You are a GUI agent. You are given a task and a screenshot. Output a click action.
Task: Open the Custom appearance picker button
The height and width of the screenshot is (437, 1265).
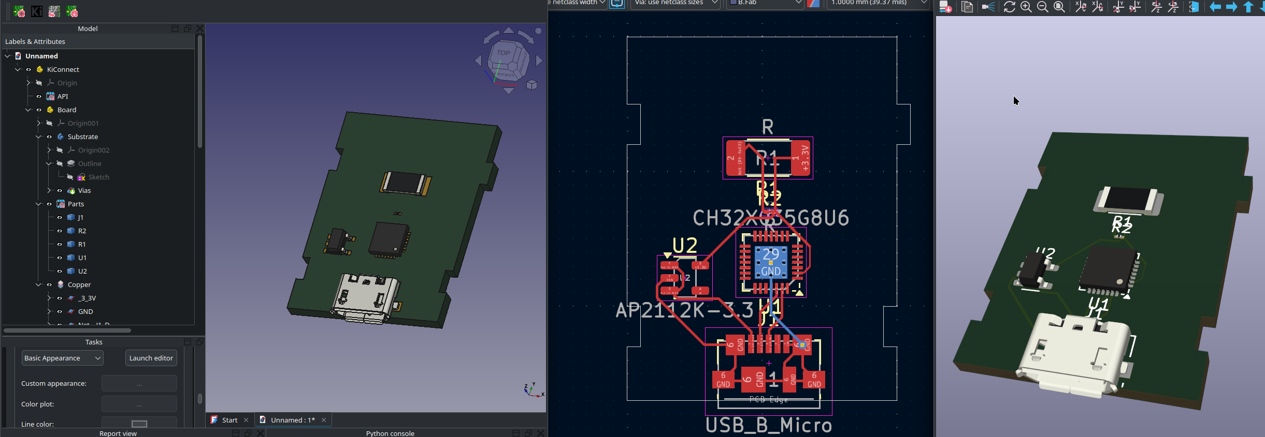pyautogui.click(x=139, y=384)
